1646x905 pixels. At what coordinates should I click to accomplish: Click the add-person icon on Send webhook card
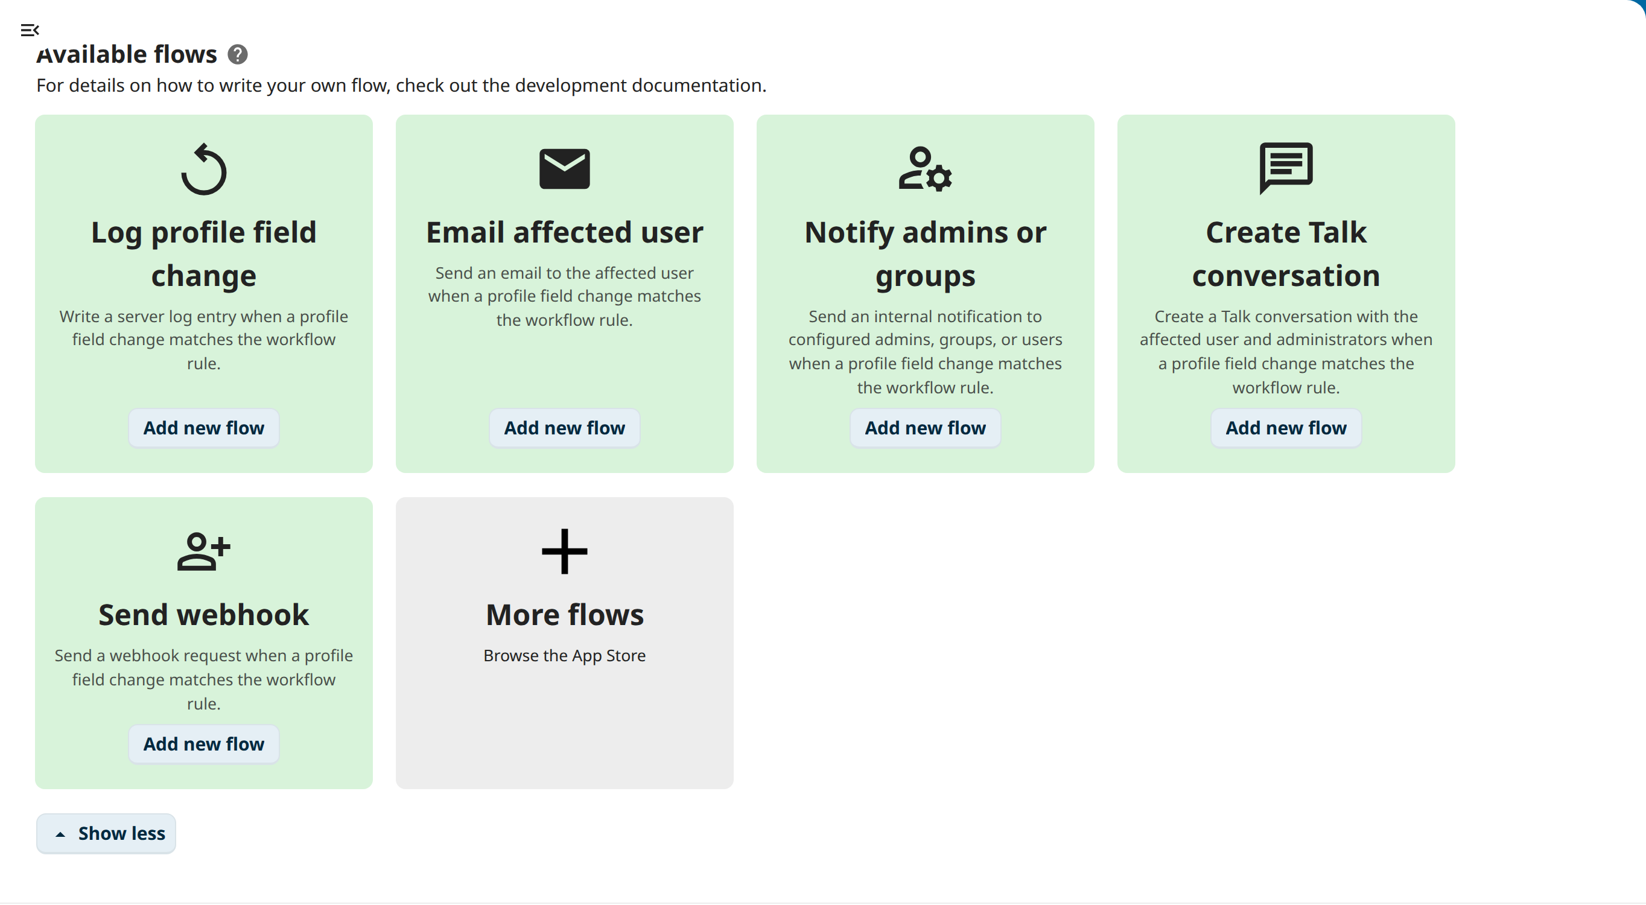203,550
